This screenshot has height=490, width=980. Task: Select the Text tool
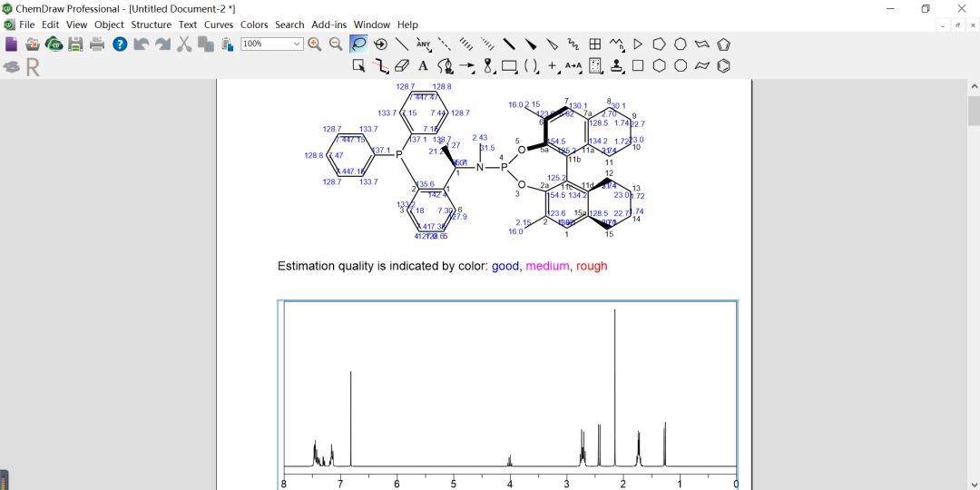pyautogui.click(x=423, y=65)
